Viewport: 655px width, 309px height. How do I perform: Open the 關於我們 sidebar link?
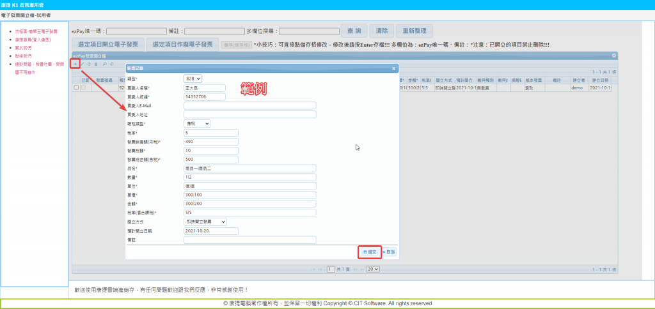23,48
